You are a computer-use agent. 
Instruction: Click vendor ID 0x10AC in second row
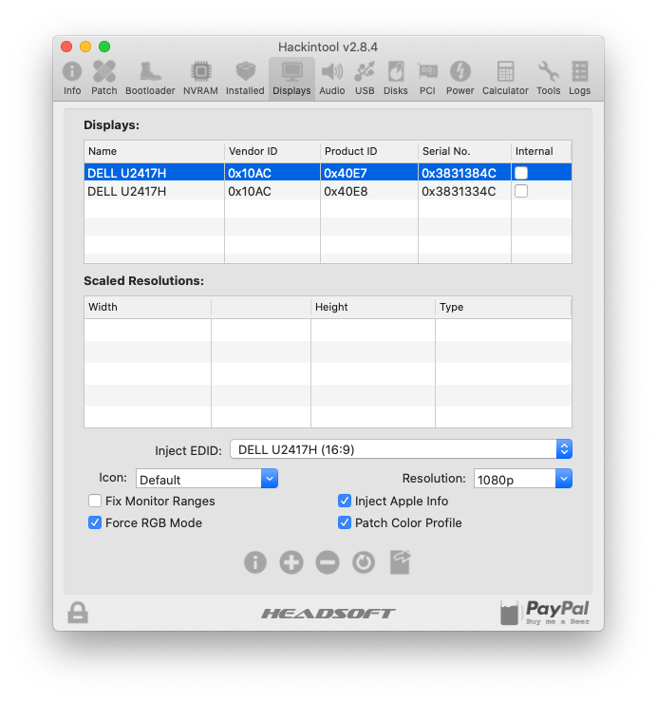point(250,191)
